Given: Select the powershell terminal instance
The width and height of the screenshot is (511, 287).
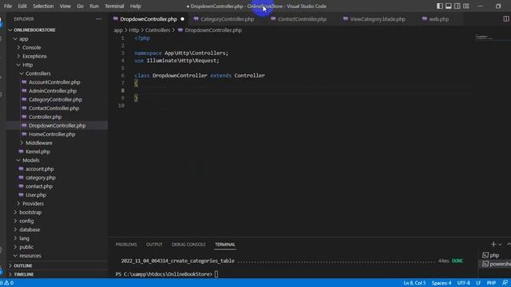Looking at the screenshot, I should click(x=496, y=264).
